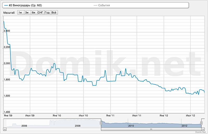This screenshot has width=208, height=134.
Task: Click the navigator's left range handle
Action: click(x=101, y=123)
